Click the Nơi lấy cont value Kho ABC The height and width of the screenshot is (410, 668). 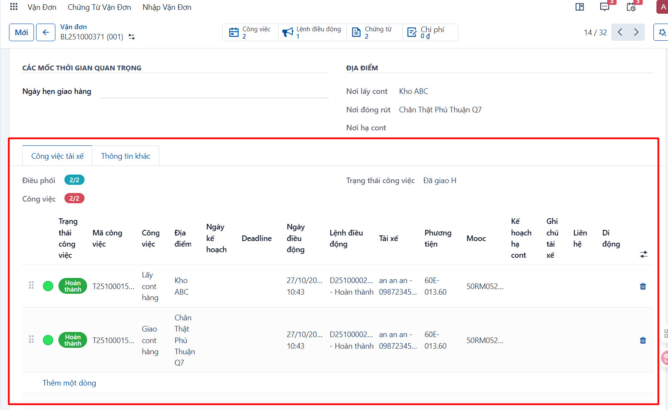(413, 91)
